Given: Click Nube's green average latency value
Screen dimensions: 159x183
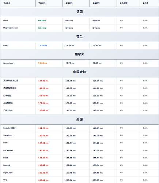Looking at the screenshot, I should 42,21.
